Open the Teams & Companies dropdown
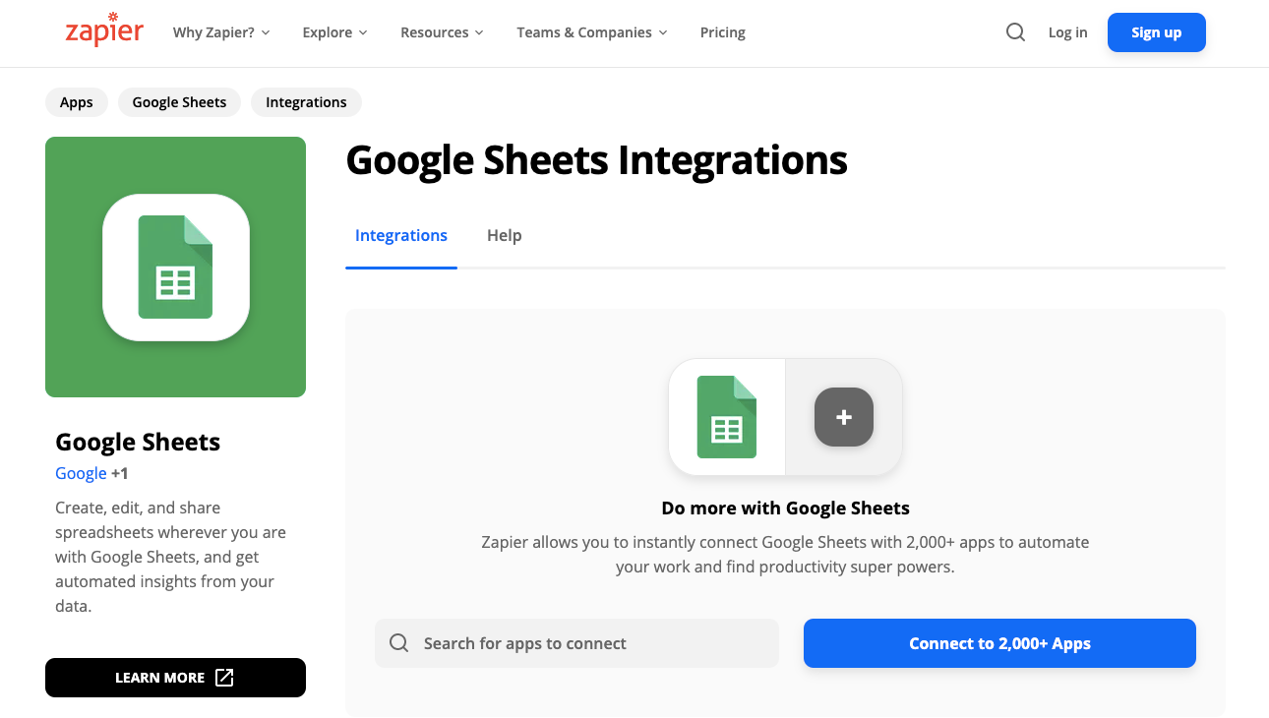 [584, 31]
